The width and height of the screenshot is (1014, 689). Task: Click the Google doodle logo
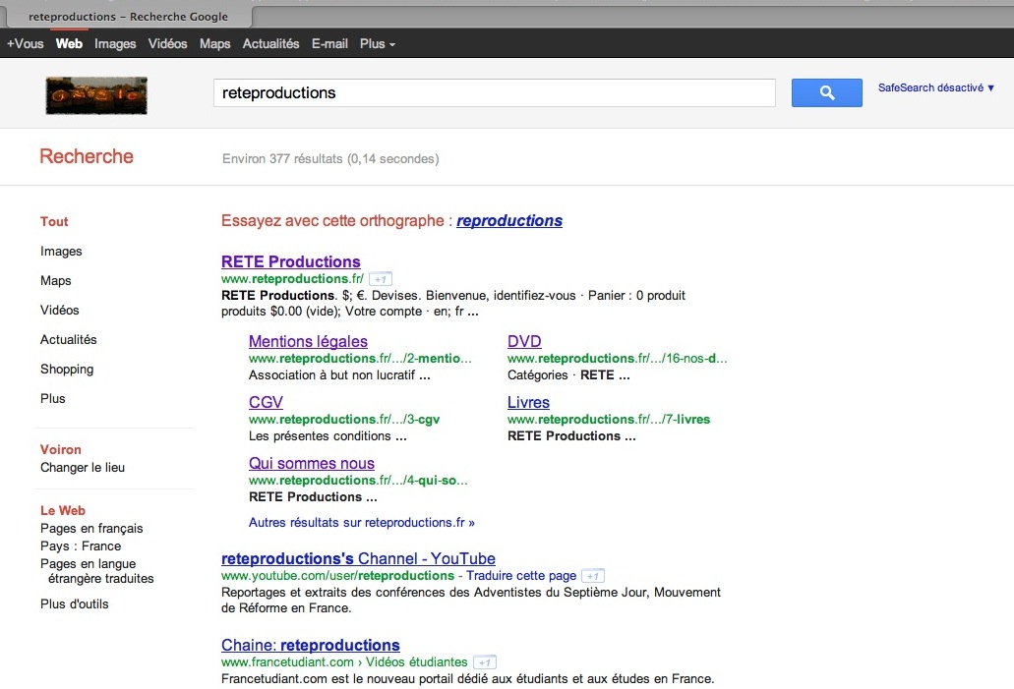click(96, 95)
